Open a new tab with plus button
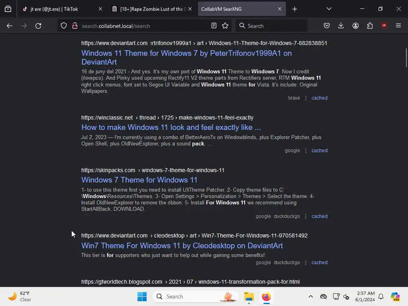This screenshot has width=408, height=306. pos(294,9)
